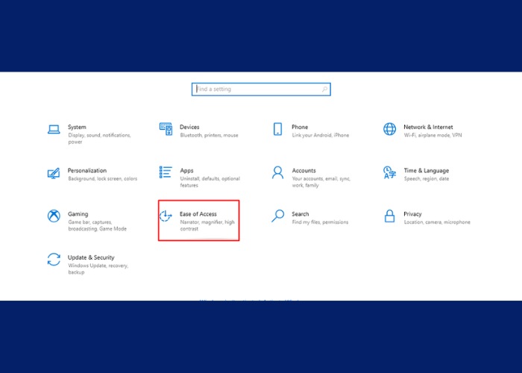Click the Phone icon
522x373 pixels.
pyautogui.click(x=277, y=129)
